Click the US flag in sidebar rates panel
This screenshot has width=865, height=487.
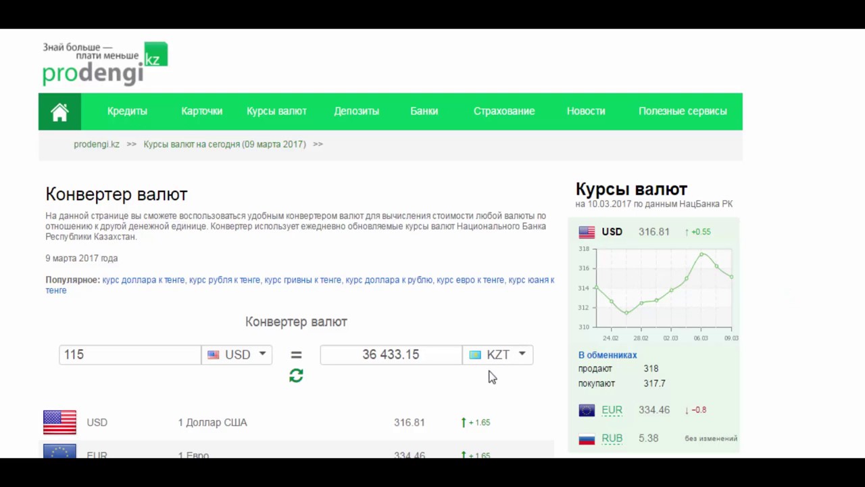coord(587,232)
